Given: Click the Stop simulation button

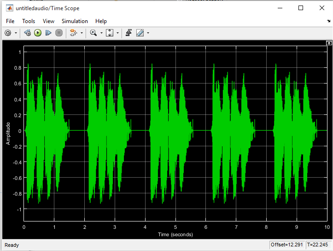Looking at the screenshot, I should [x=59, y=33].
